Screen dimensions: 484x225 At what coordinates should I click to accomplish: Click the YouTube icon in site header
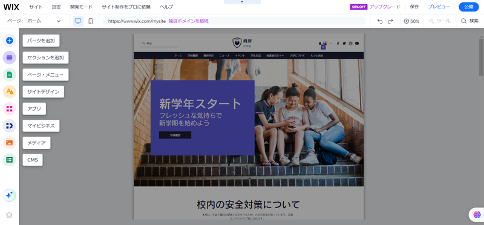click(357, 44)
